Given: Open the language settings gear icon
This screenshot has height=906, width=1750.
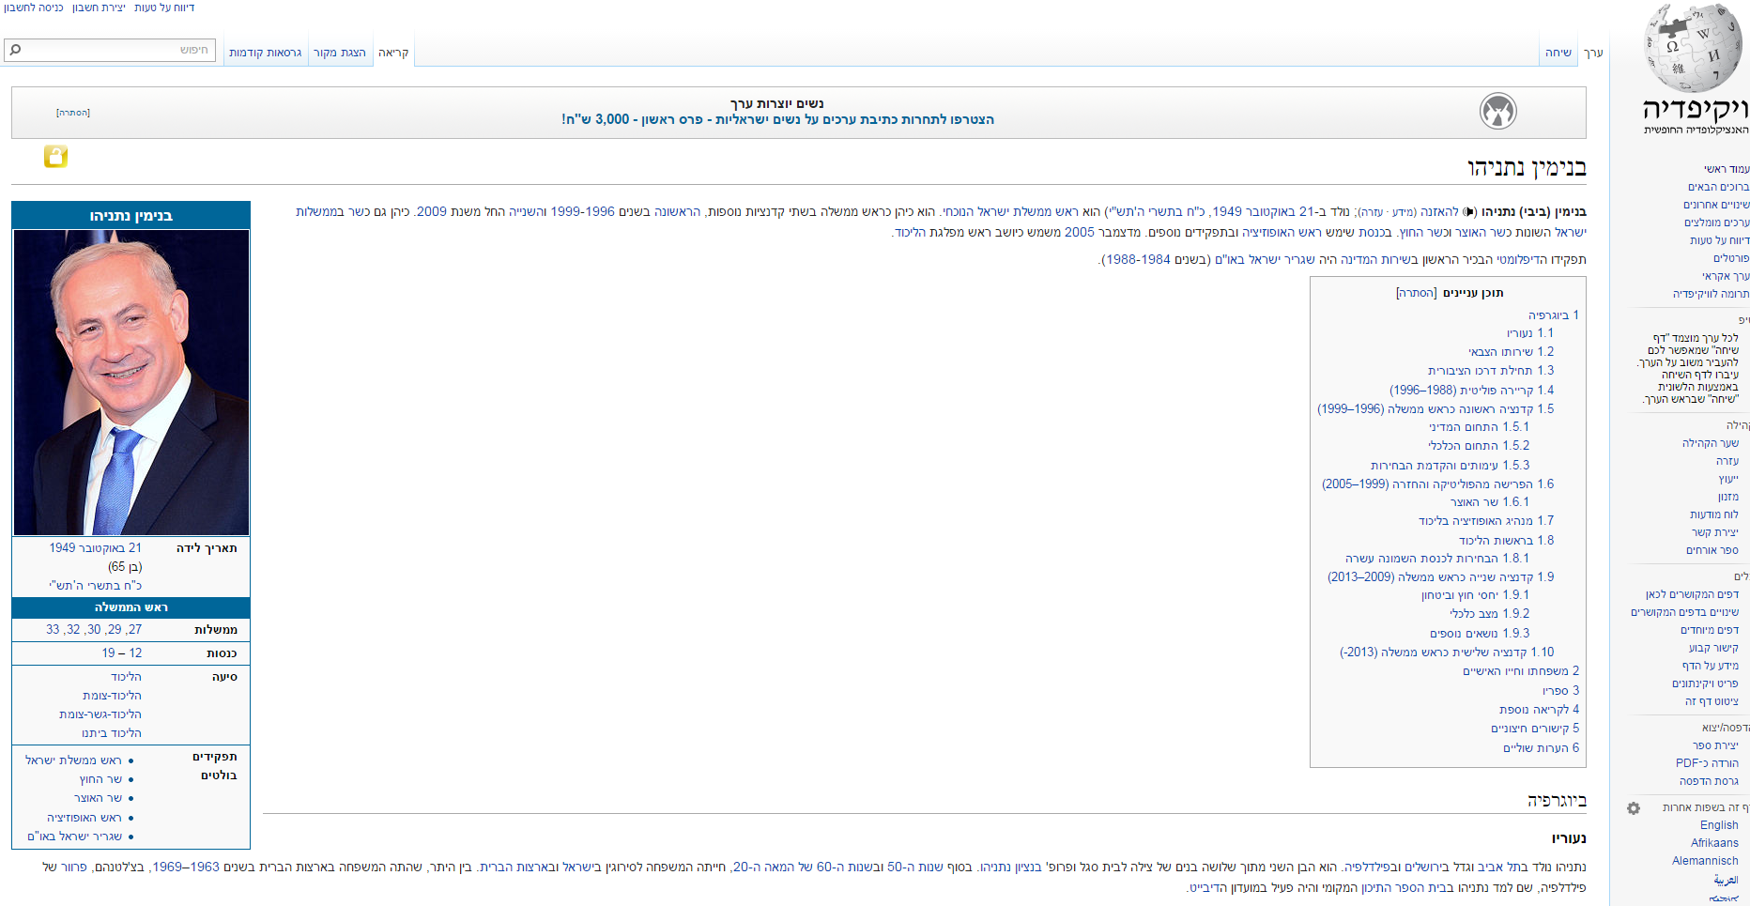Looking at the screenshot, I should [1634, 807].
